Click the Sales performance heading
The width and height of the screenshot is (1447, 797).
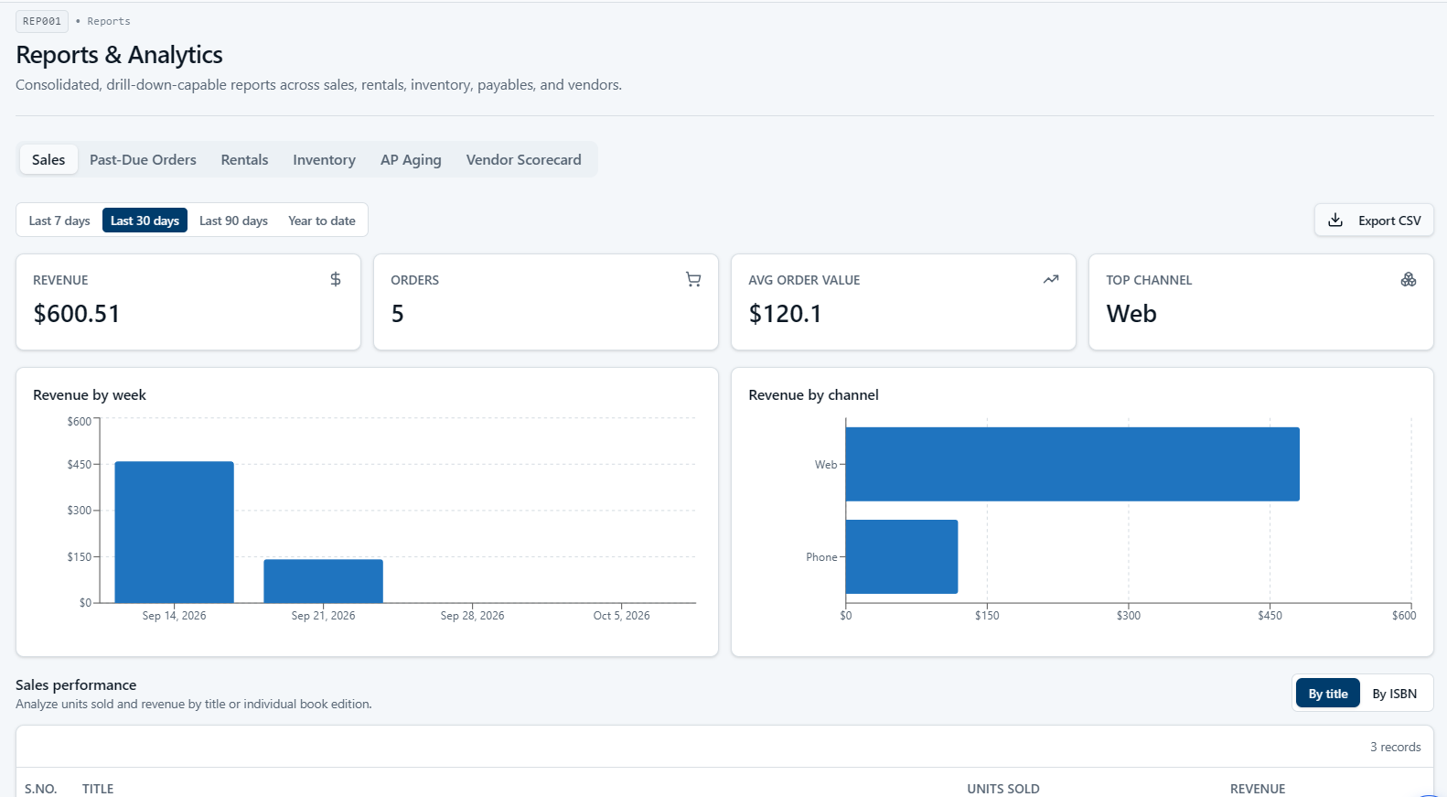(76, 684)
